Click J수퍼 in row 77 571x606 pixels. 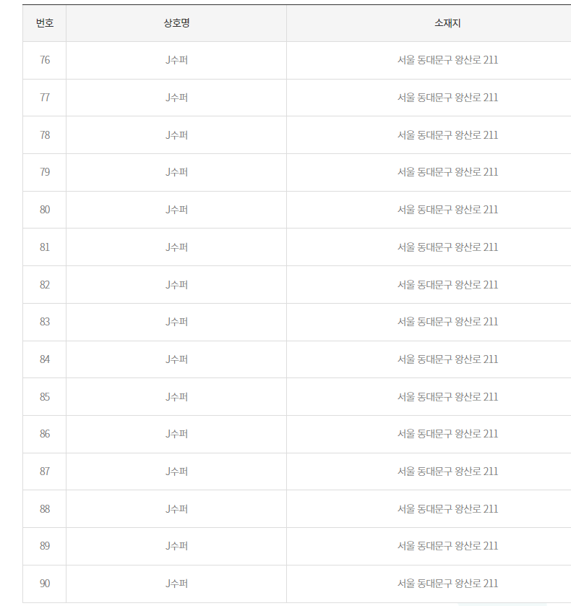[x=176, y=98]
